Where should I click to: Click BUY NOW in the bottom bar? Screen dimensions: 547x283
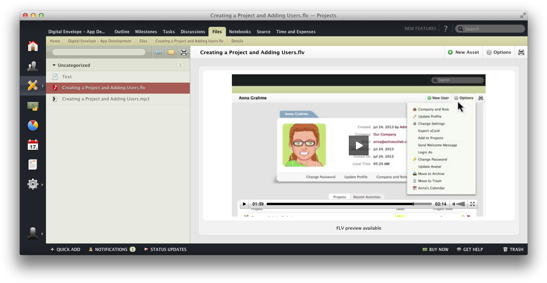point(436,249)
